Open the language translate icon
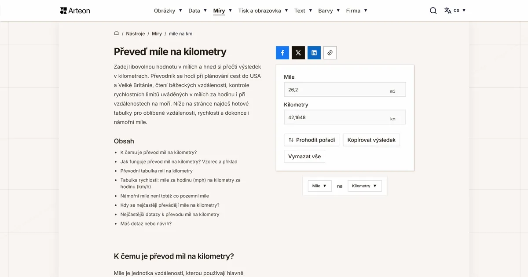The image size is (528, 277). pyautogui.click(x=448, y=11)
